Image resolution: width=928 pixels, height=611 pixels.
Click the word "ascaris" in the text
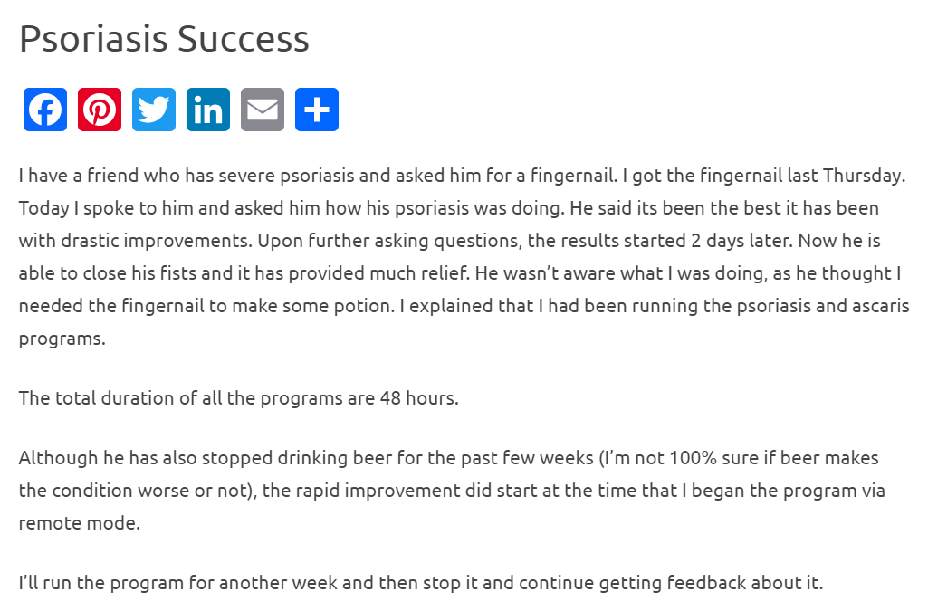[877, 307]
